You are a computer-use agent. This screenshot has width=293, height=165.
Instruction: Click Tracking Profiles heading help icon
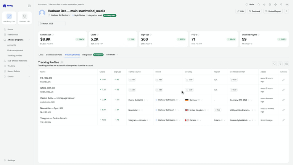[62, 62]
